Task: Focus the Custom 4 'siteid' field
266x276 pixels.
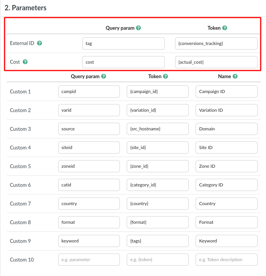Action: tap(89, 148)
